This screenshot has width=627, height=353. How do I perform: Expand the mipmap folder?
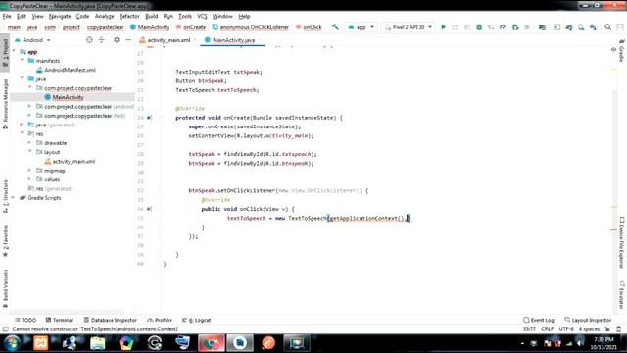tap(30, 171)
